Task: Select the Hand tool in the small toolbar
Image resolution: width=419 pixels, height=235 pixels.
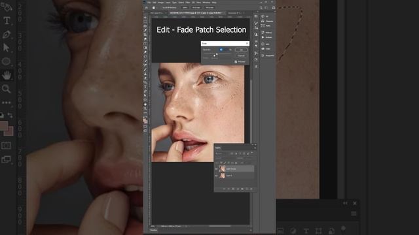Action: tap(145, 104)
